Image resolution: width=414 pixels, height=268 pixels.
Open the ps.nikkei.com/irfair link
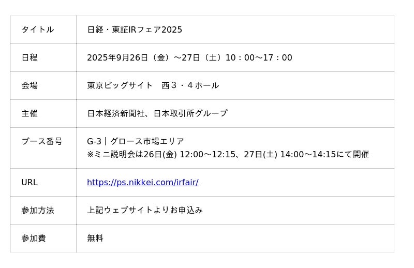(143, 183)
